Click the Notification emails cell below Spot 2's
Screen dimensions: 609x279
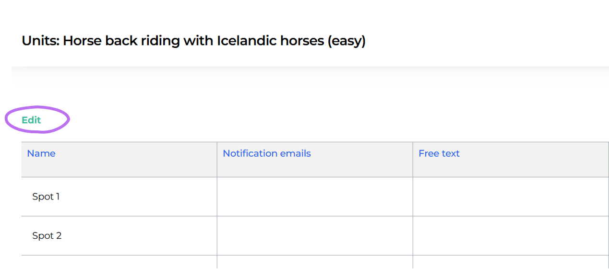point(315,262)
